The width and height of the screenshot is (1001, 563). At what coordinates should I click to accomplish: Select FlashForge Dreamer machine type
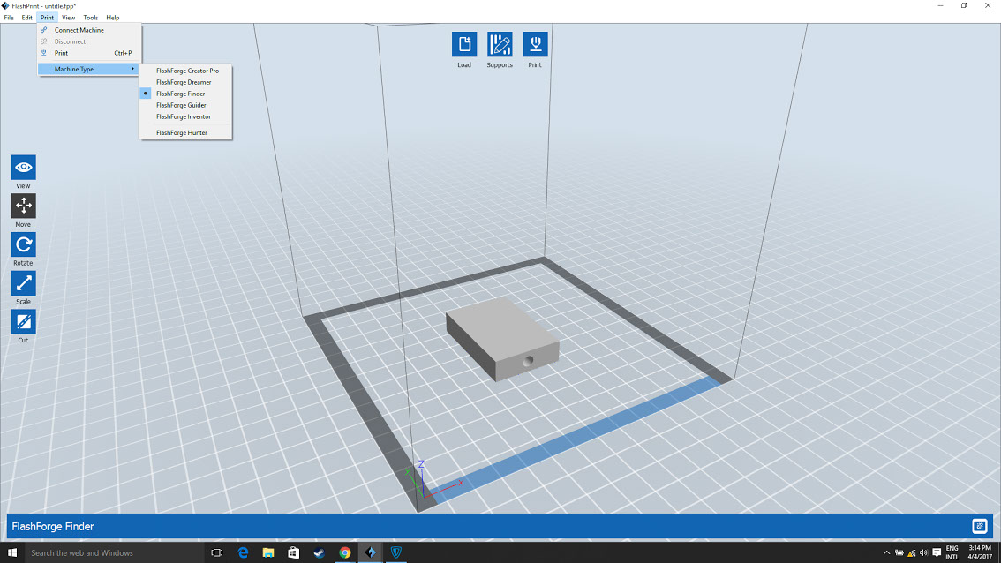(x=185, y=82)
